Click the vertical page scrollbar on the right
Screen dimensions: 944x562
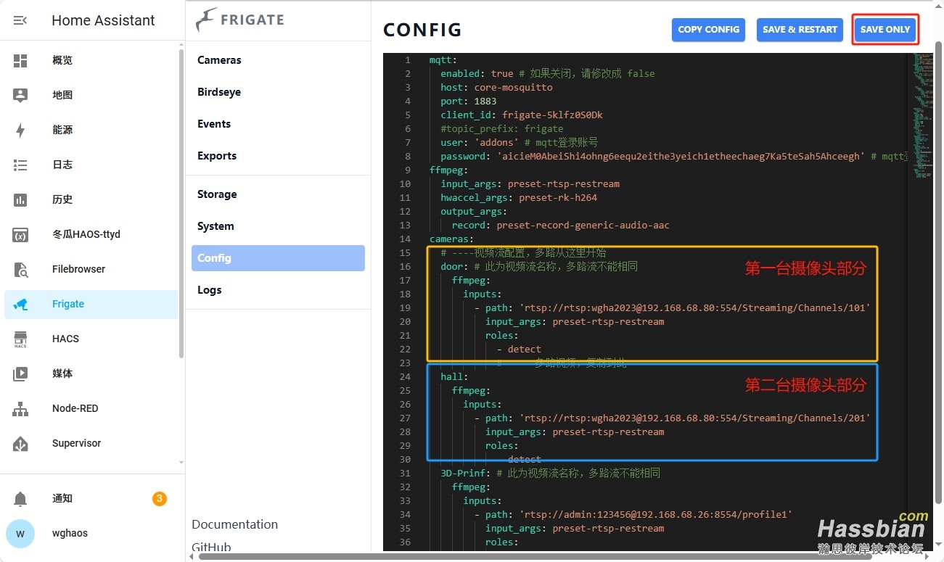(939, 272)
